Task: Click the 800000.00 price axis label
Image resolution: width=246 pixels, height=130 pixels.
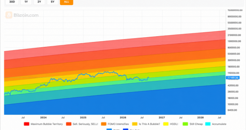Action: point(234,48)
